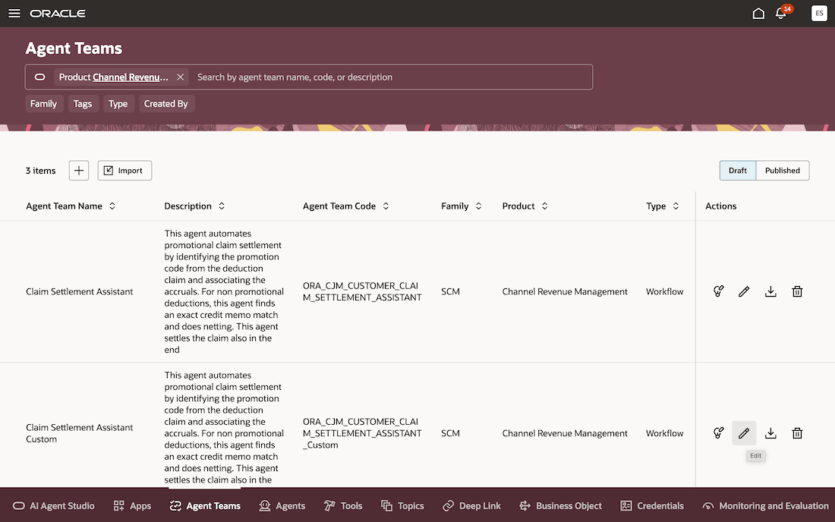The height and width of the screenshot is (522, 835).
Task: Go to Deep Link tab
Action: pos(472,505)
